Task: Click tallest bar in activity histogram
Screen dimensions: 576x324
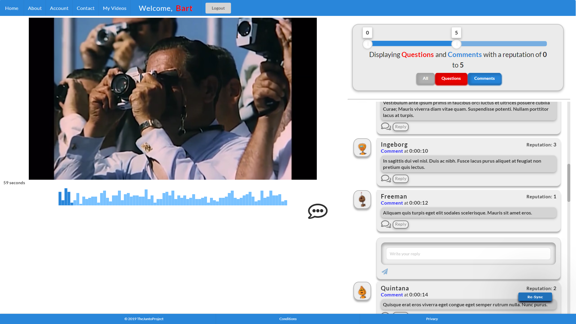Action: click(x=66, y=197)
